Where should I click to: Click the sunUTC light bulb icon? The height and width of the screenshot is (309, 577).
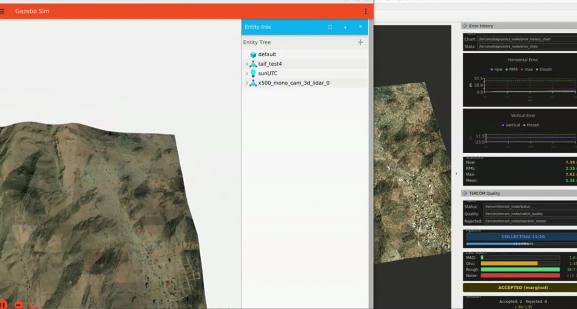pyautogui.click(x=253, y=73)
